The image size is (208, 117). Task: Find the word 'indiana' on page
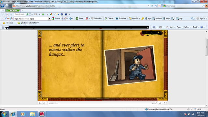tap(157, 19)
